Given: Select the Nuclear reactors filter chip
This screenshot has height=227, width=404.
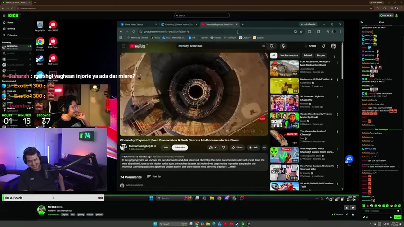Looking at the screenshot, I should point(289,55).
